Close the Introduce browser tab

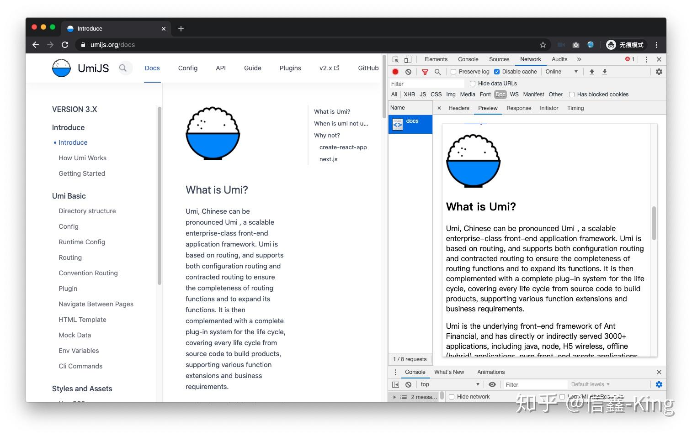click(x=164, y=29)
